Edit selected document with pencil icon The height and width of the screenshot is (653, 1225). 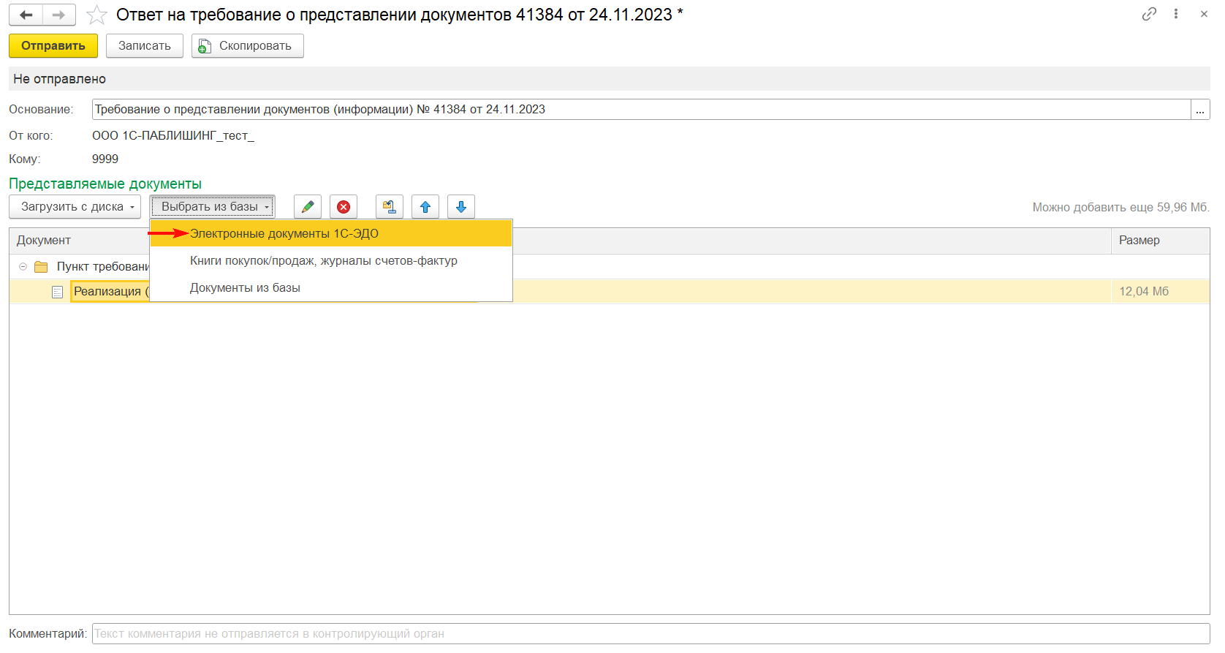(308, 206)
